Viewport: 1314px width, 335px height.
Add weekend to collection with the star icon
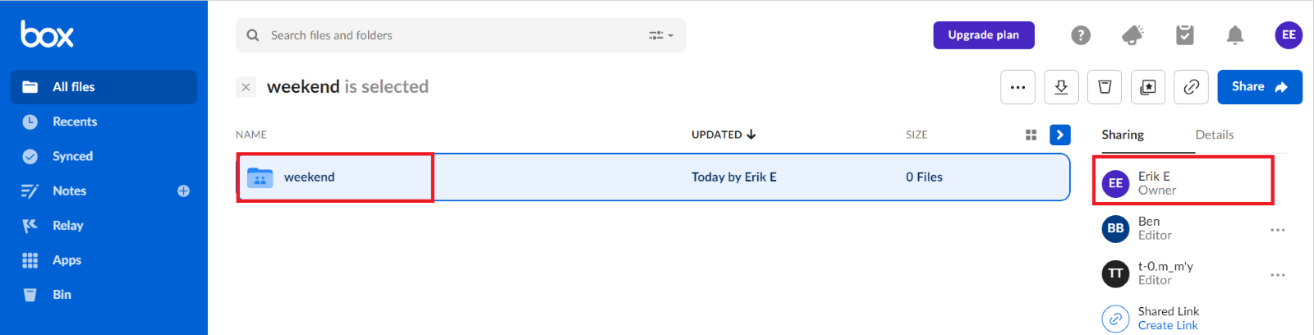(x=1148, y=87)
